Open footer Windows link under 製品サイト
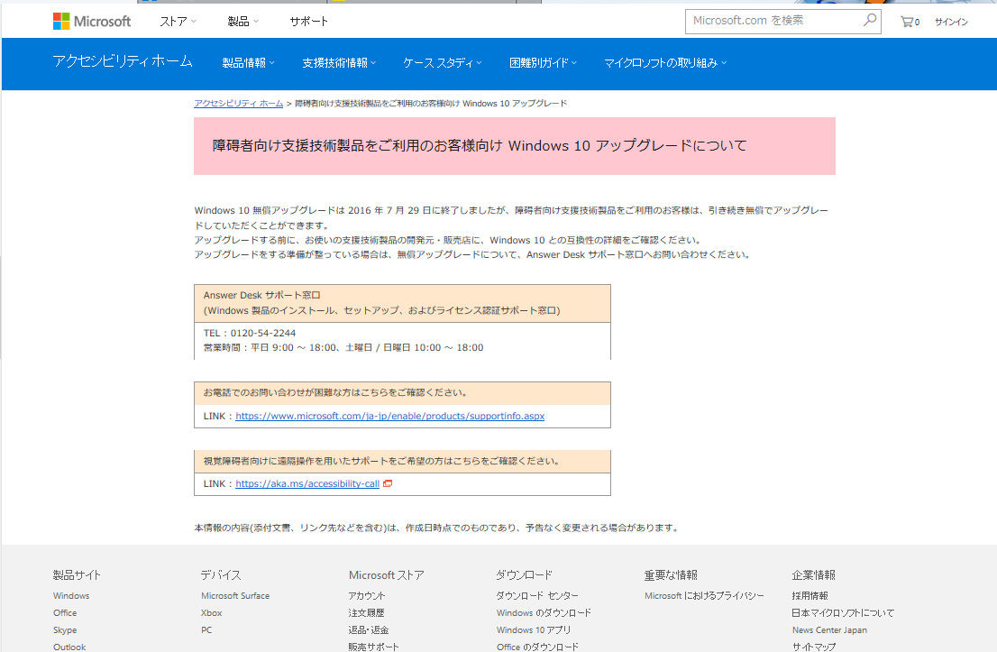Viewport: 997px width, 652px height. [71, 596]
